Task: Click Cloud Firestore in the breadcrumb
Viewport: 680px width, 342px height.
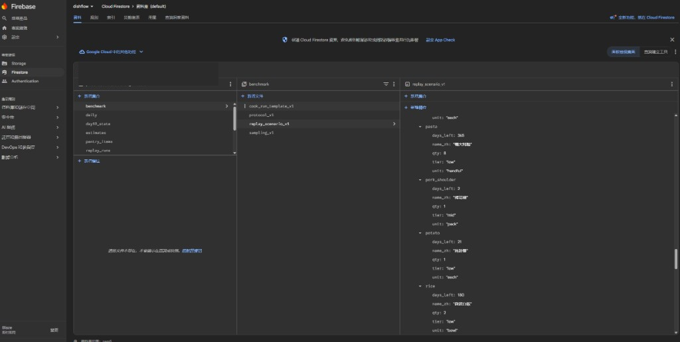Action: click(116, 7)
